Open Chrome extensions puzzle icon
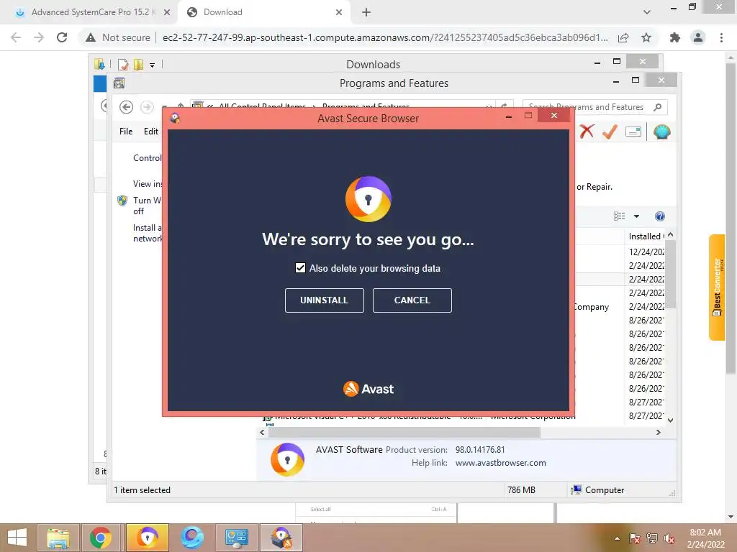 pos(675,37)
